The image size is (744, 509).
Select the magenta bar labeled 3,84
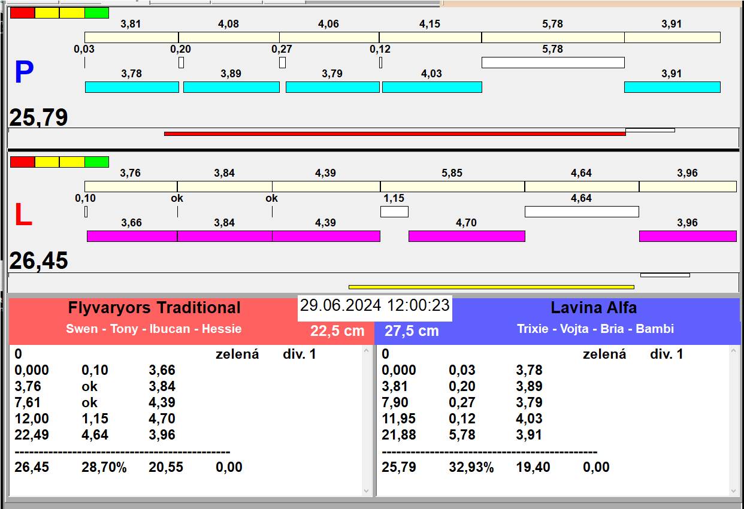pyautogui.click(x=225, y=236)
